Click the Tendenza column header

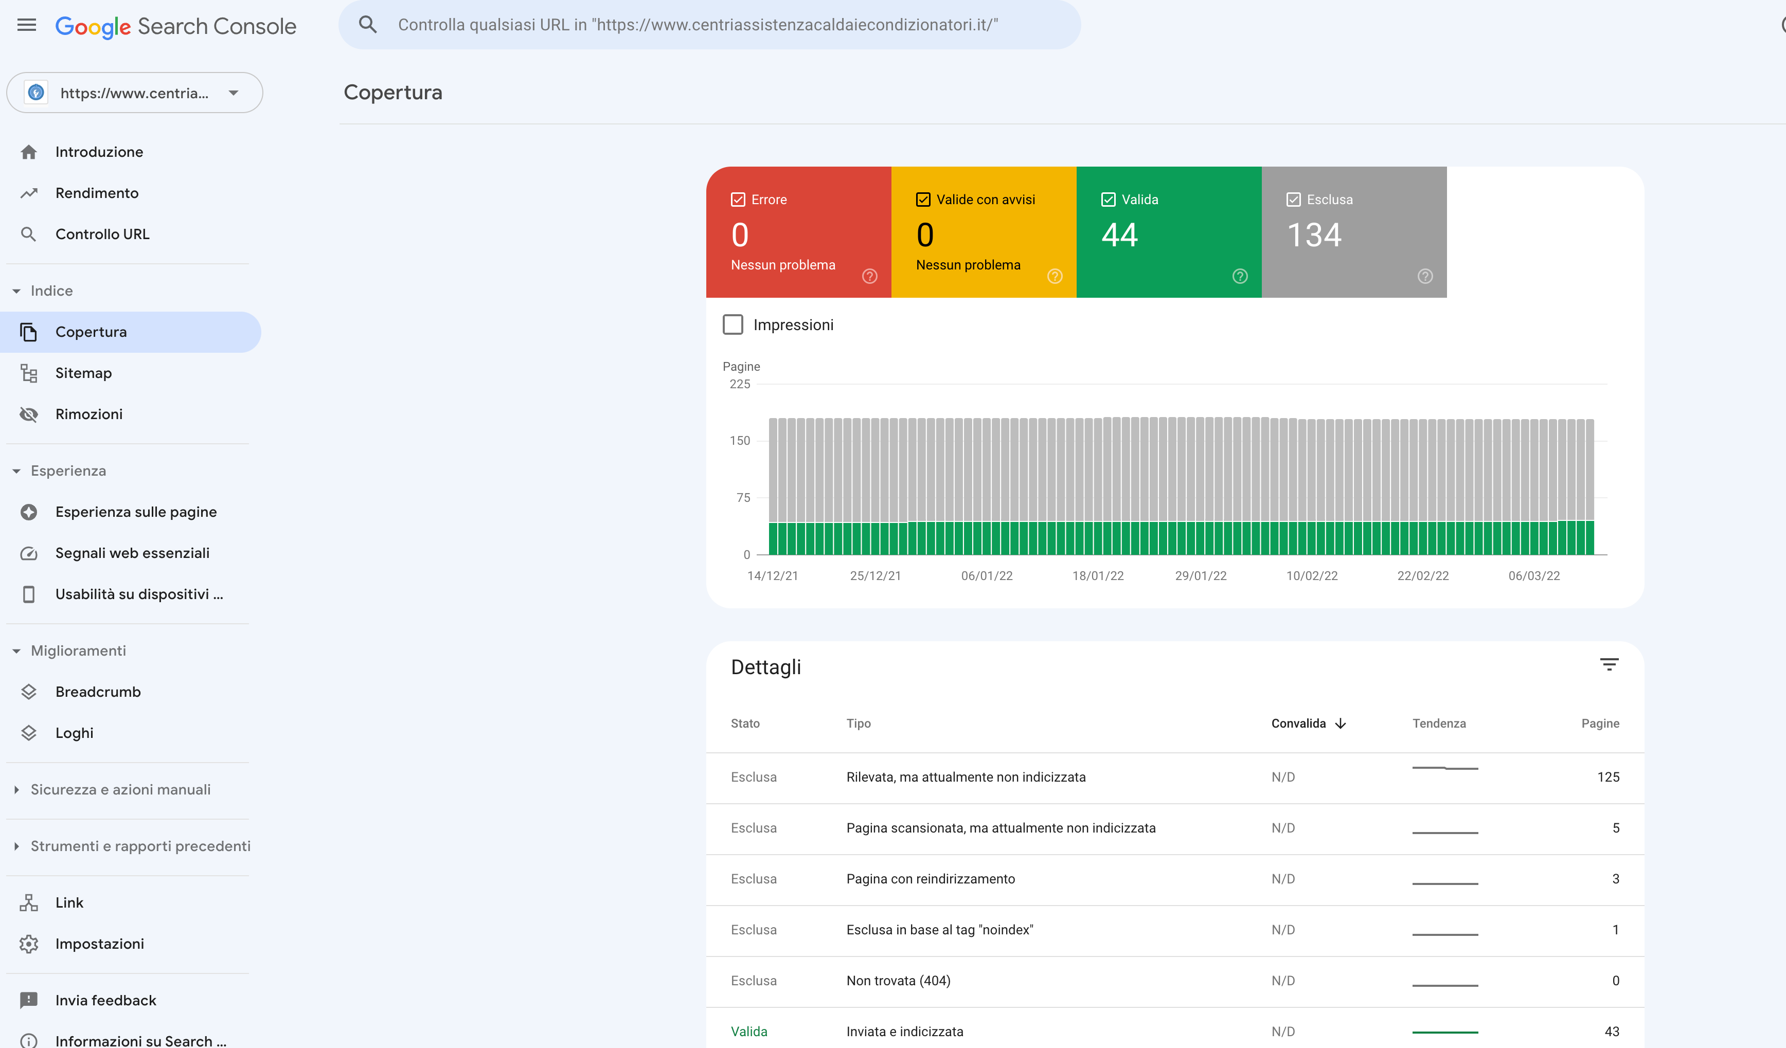[x=1439, y=723]
